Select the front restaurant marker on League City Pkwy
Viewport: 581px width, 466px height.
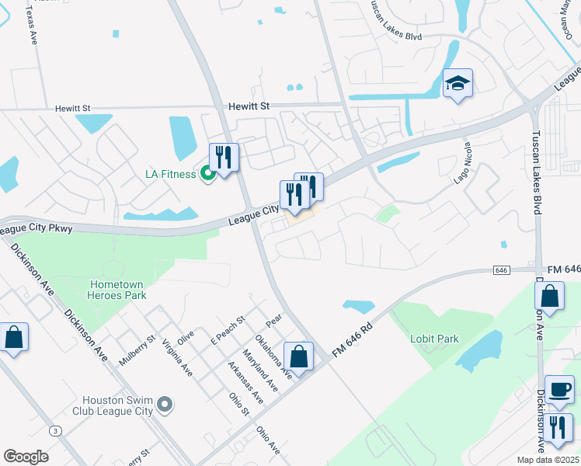[x=294, y=196]
